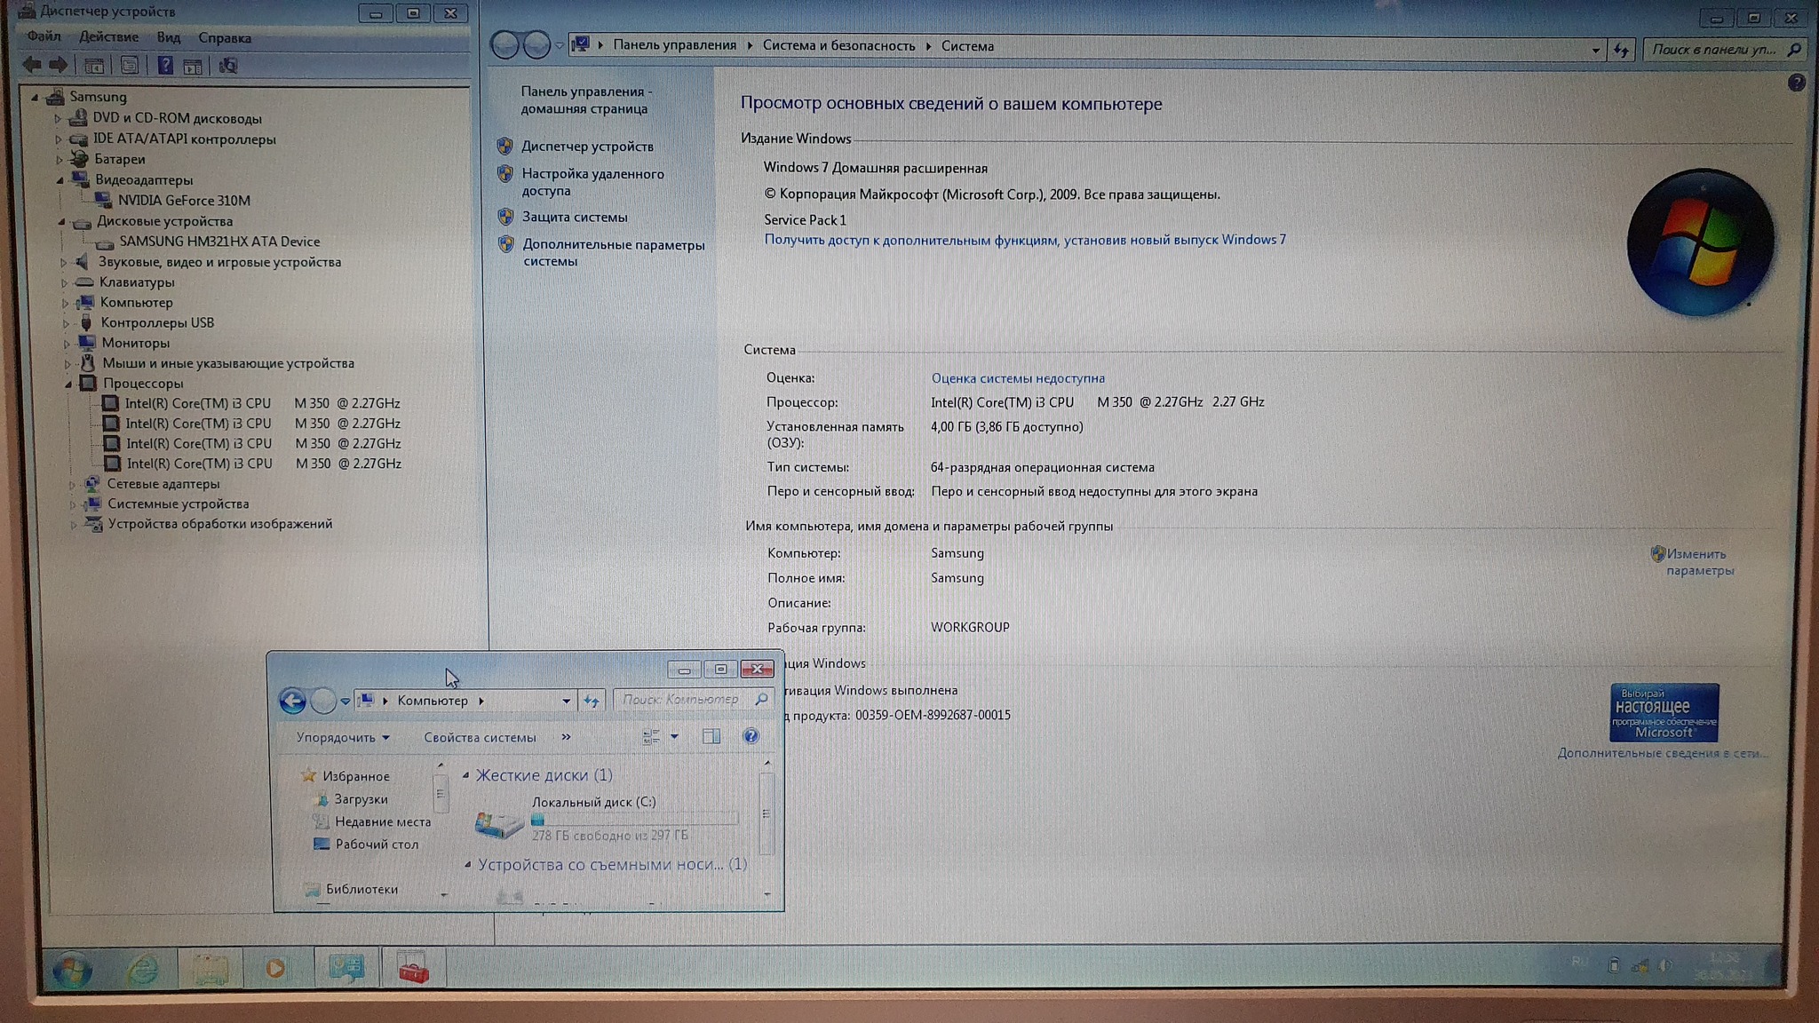Click the Защита системы link
This screenshot has height=1023, width=1819.
pyautogui.click(x=574, y=217)
